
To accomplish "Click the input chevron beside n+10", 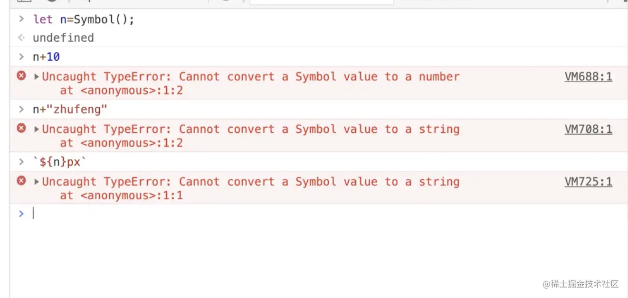I will [21, 57].
